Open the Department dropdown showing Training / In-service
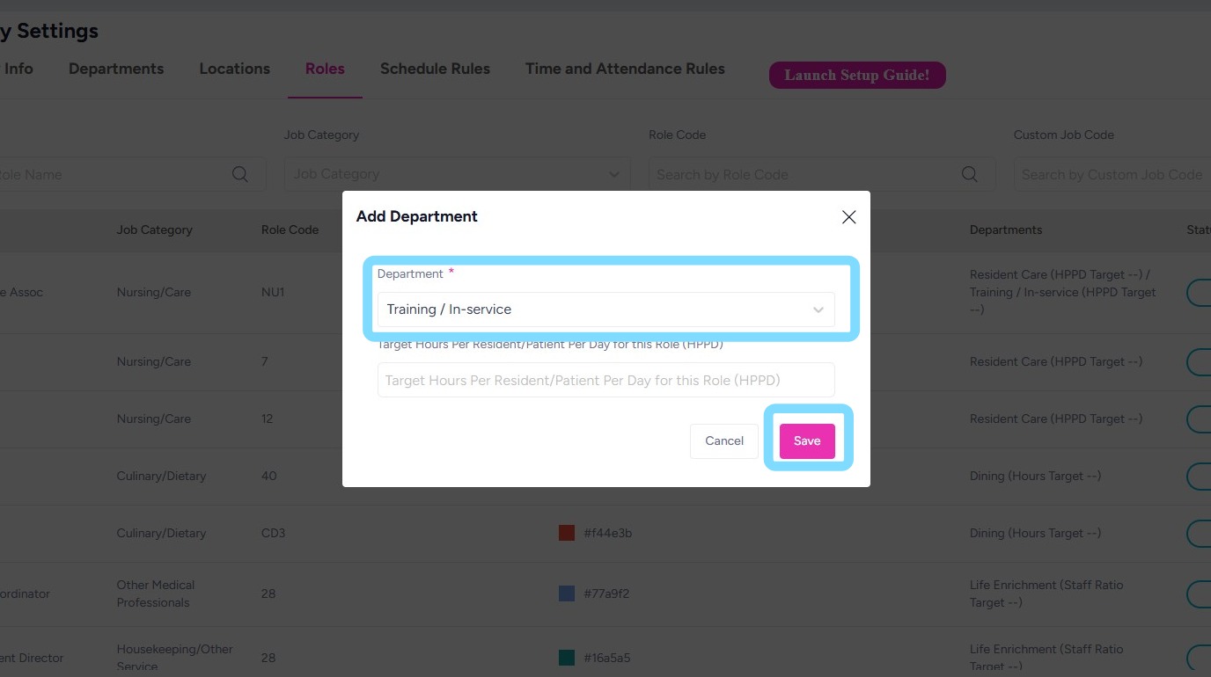Image resolution: width=1211 pixels, height=677 pixels. coord(605,309)
